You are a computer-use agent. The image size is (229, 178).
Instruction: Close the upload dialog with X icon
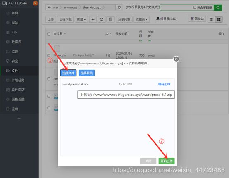pyautogui.click(x=176, y=59)
